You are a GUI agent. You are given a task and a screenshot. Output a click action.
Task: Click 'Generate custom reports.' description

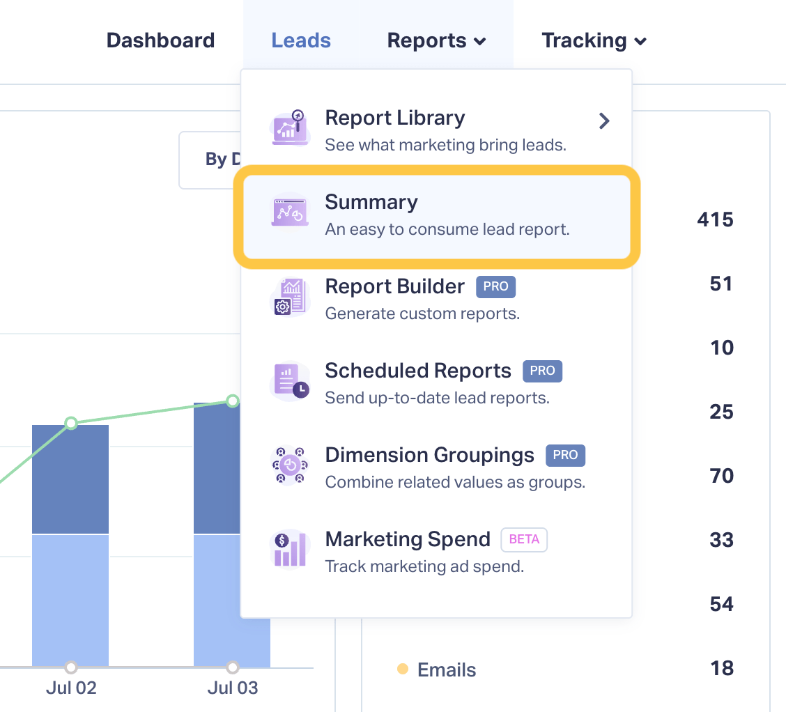pos(422,314)
